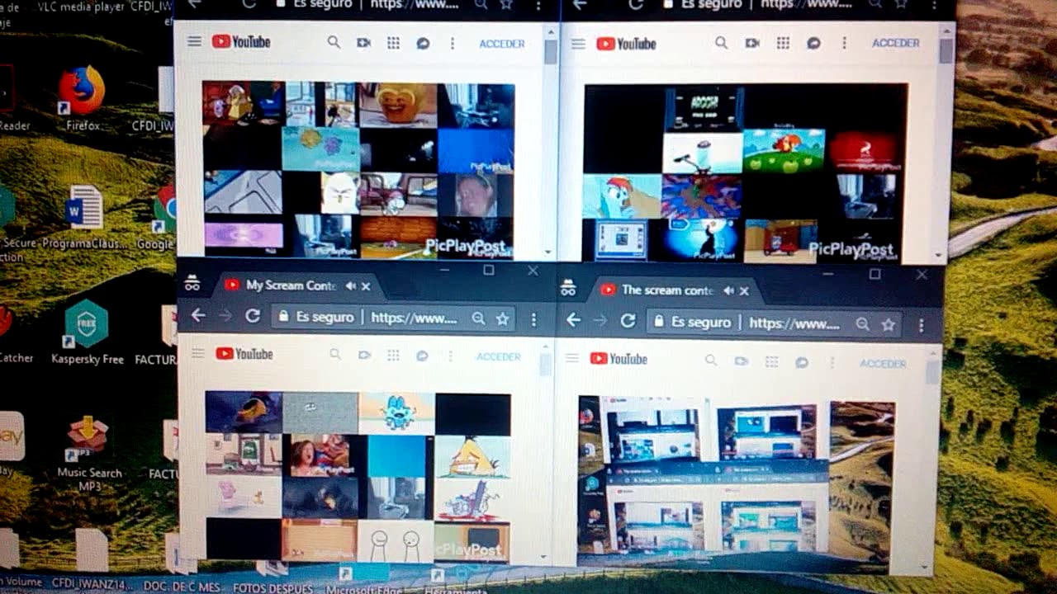Reload page in The scream conte window
This screenshot has height=594, width=1057.
pos(628,321)
